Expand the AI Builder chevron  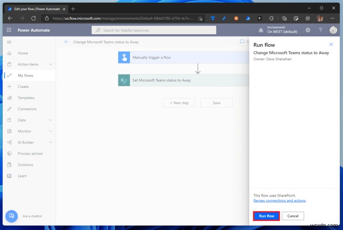click(x=50, y=142)
